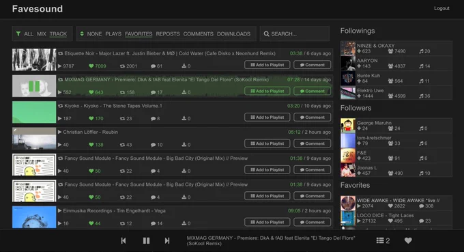Image resolution: width=464 pixels, height=252 pixels.
Task: Like the Kiyoko track with 170 favorites
Action: (91, 118)
